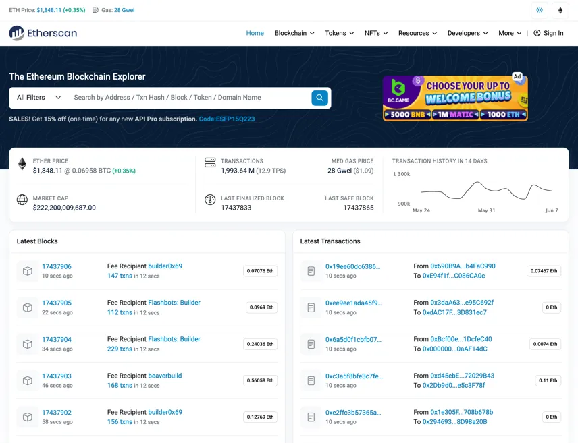The image size is (578, 443).
Task: Go to the Home nav item
Action: 255,33
